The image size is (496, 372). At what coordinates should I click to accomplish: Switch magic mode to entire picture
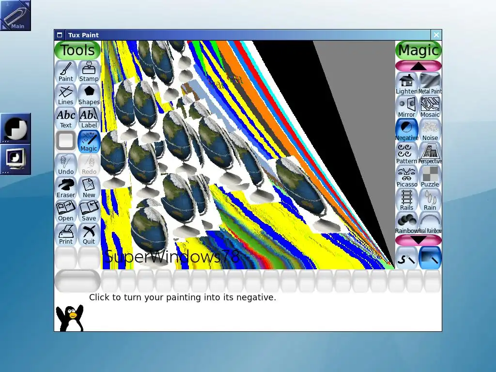pyautogui.click(x=430, y=258)
